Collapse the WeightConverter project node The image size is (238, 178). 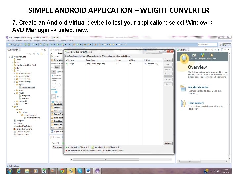9,57
